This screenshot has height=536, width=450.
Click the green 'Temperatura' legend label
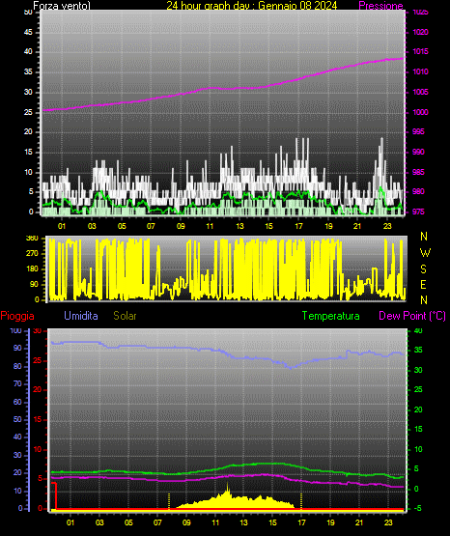pyautogui.click(x=331, y=316)
